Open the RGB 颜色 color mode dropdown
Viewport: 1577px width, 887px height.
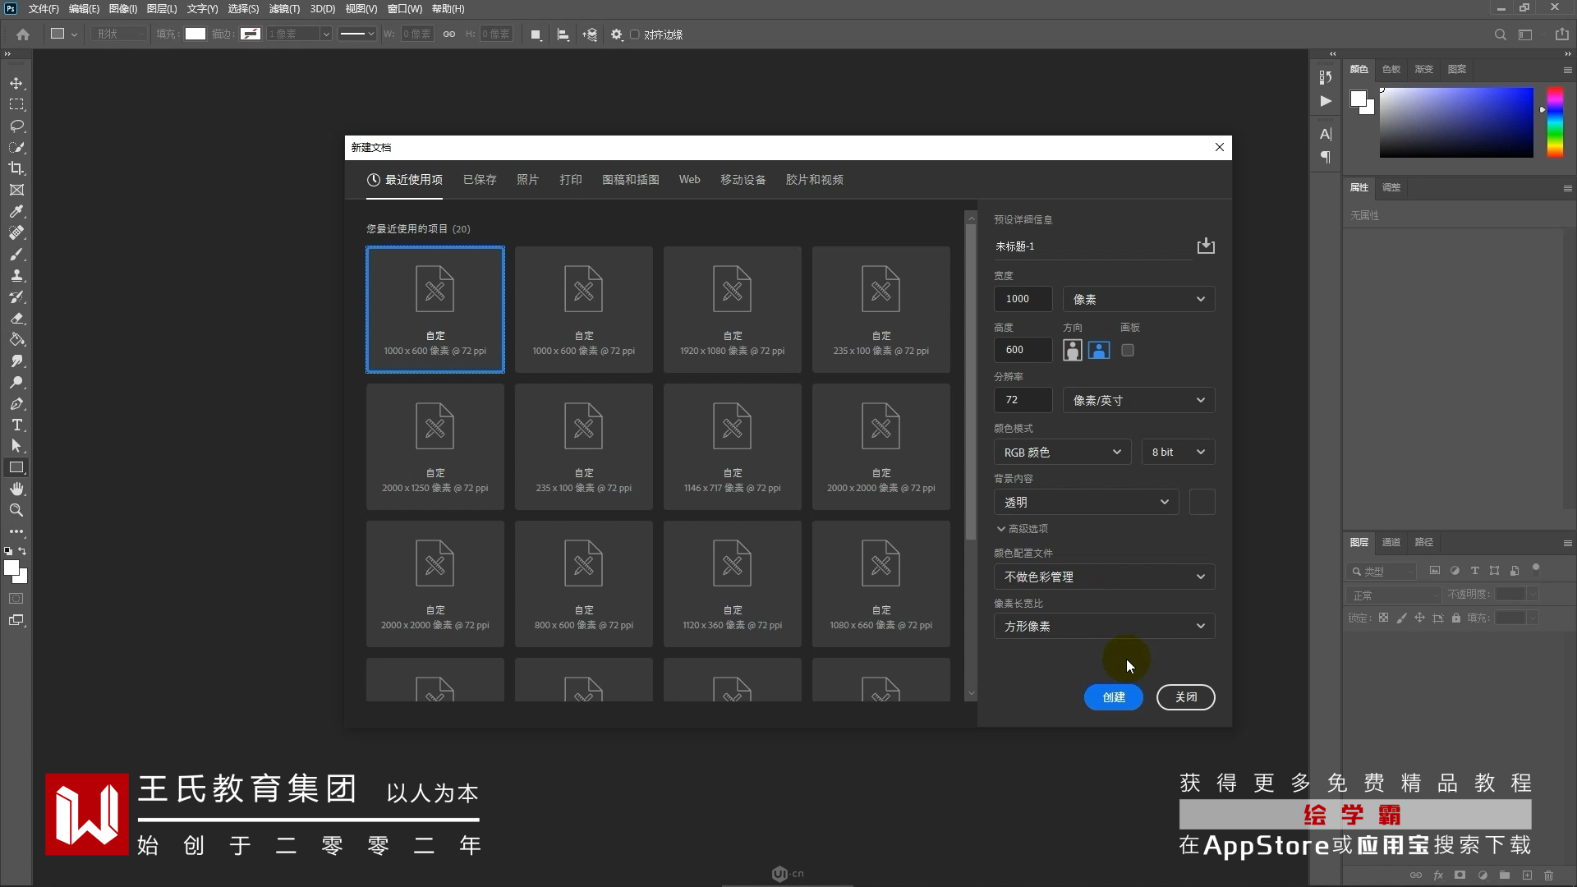pyautogui.click(x=1061, y=453)
